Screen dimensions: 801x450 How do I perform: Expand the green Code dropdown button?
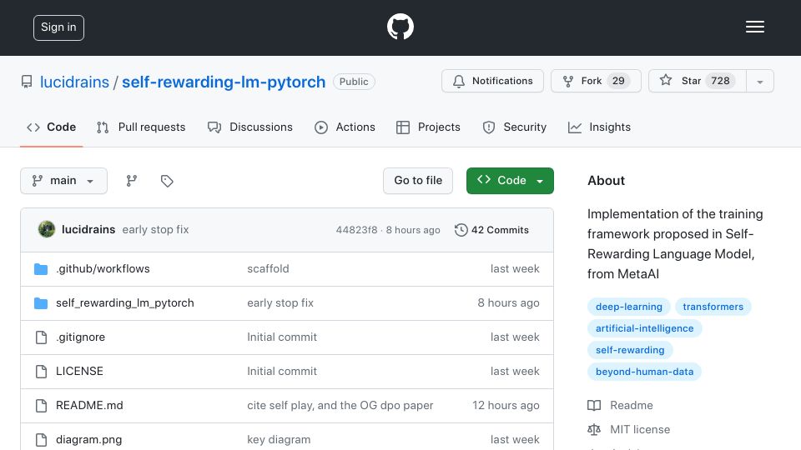coord(510,181)
